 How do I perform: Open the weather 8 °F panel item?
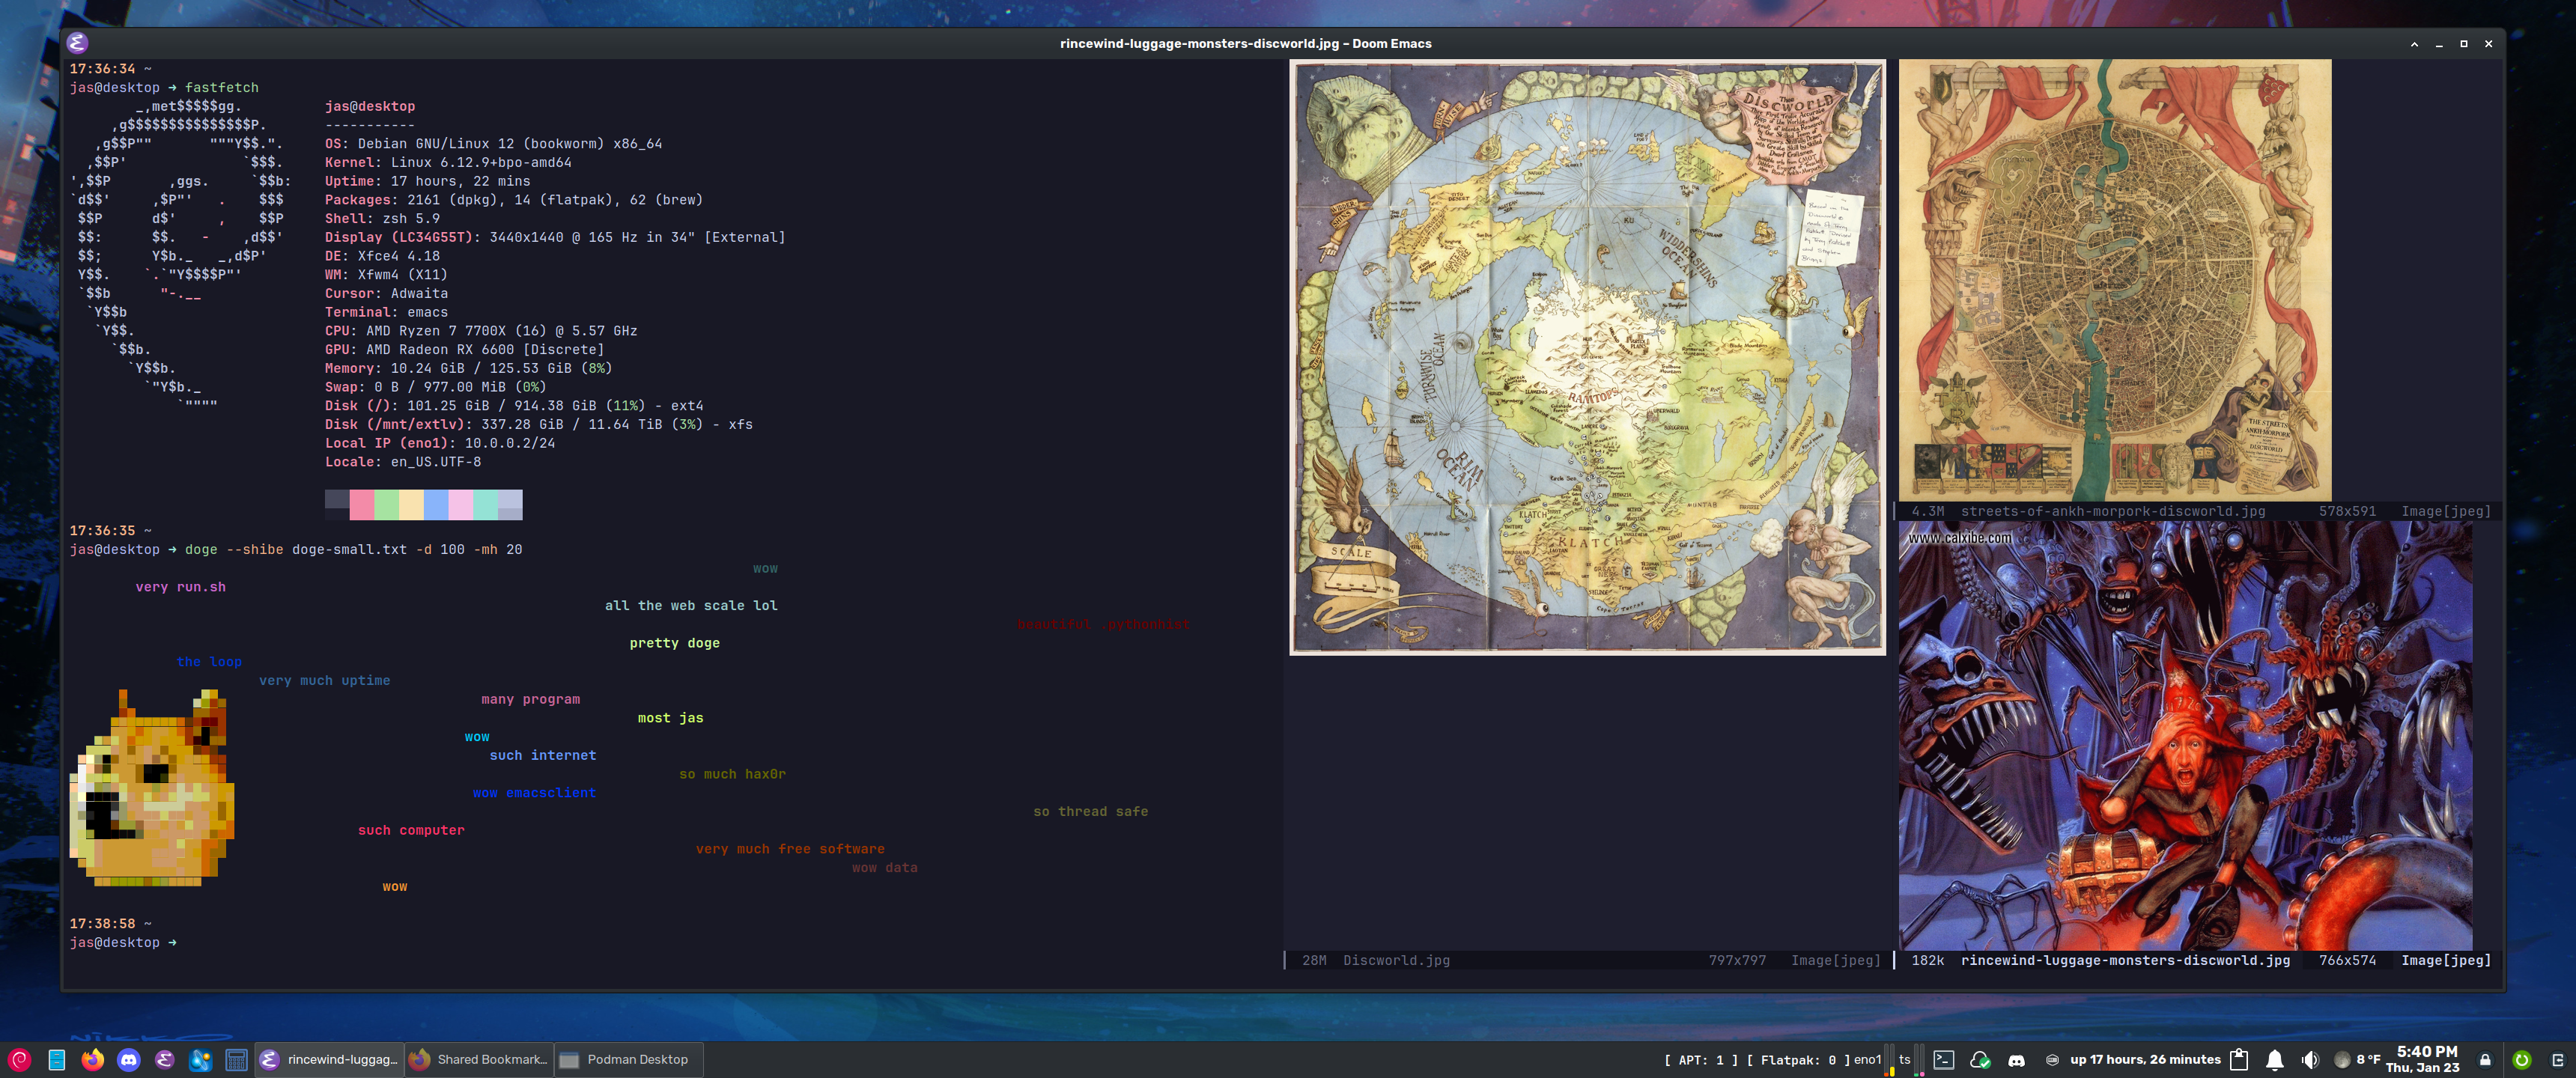tap(2359, 1060)
